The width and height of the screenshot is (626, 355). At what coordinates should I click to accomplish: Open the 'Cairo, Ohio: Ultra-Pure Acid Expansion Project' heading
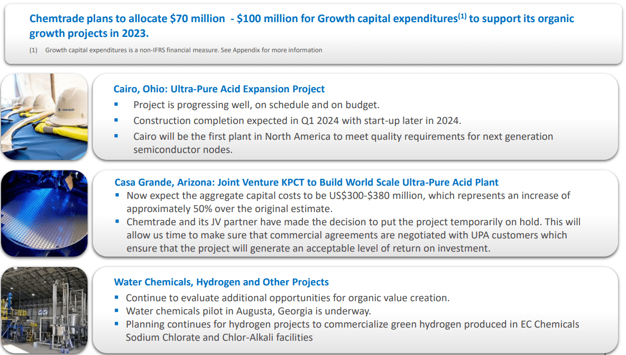click(219, 89)
